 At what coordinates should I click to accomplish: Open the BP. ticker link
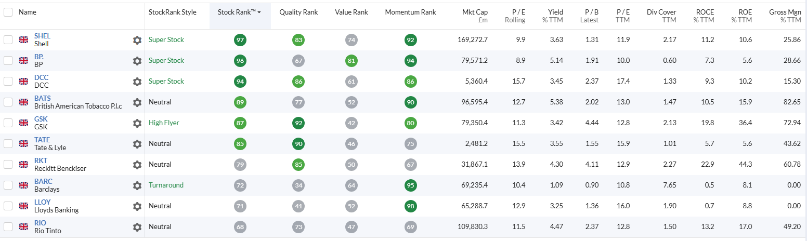tap(39, 57)
